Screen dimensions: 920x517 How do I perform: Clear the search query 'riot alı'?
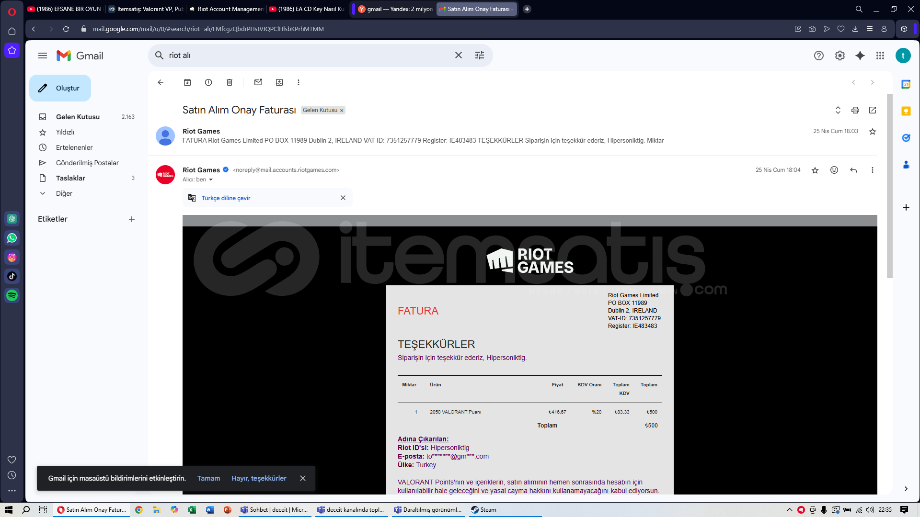click(459, 56)
